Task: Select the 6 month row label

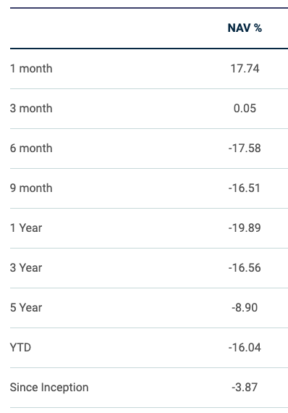Action: (31, 148)
